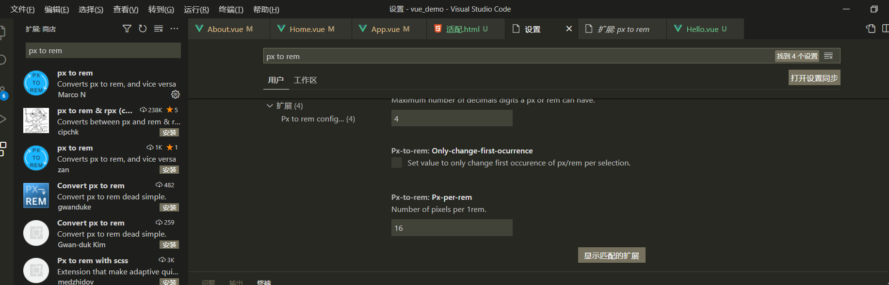Close the 设置 settings tab

[569, 29]
